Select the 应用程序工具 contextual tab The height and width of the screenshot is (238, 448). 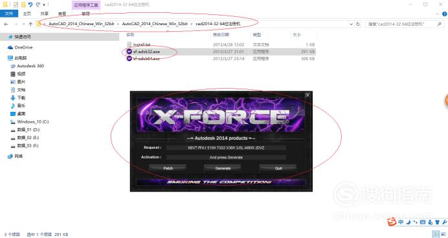[x=86, y=5]
